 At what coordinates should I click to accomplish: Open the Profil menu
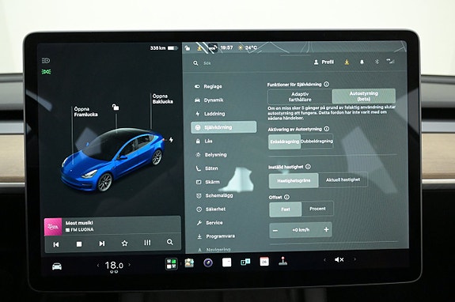pos(324,62)
